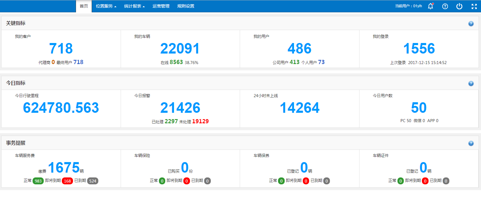Click current user 01ylh label

(x=409, y=6)
